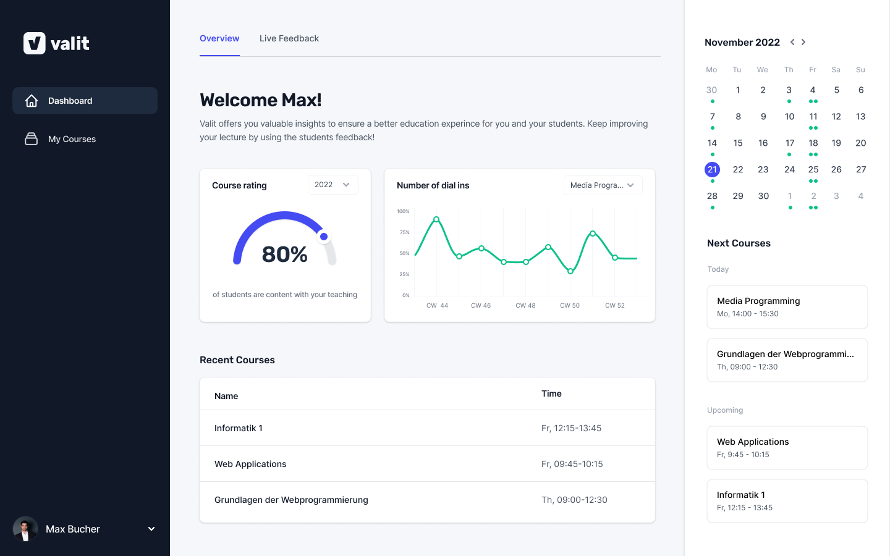Select November 13 in the calendar
The width and height of the screenshot is (890, 556).
pos(860,117)
